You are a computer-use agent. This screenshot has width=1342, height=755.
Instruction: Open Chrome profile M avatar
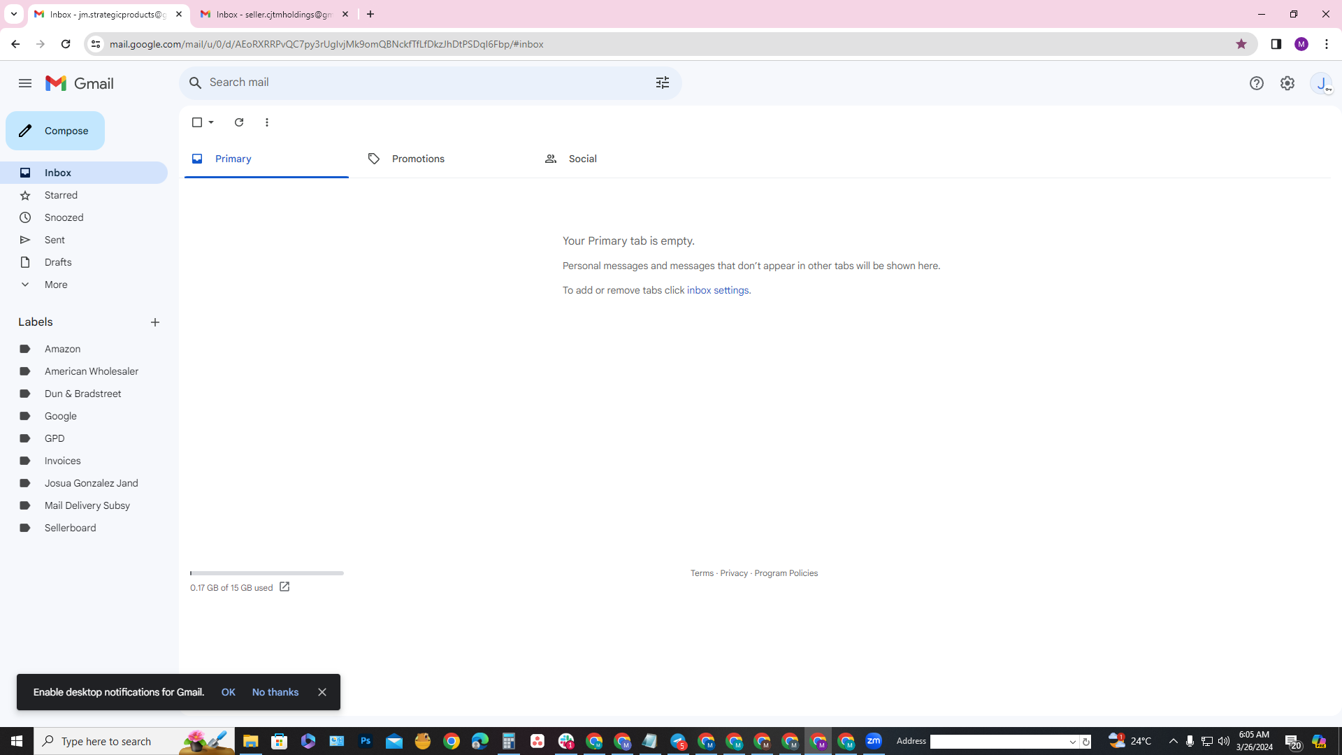click(1301, 44)
